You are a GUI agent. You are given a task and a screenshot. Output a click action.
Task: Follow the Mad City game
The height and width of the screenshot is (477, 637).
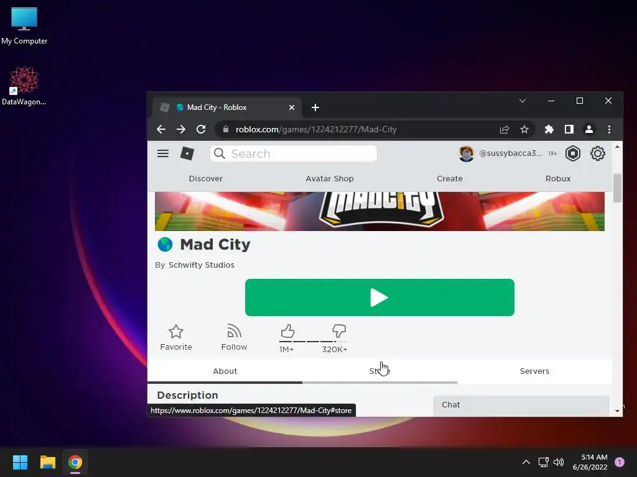(234, 337)
